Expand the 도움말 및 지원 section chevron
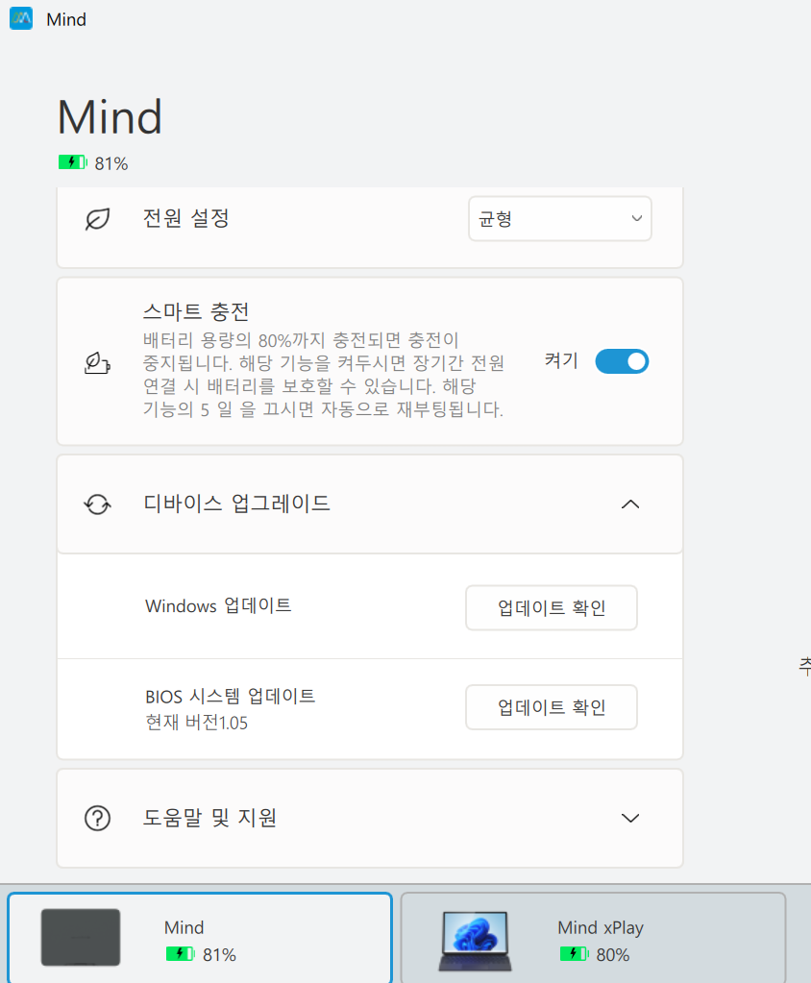 pyautogui.click(x=630, y=819)
